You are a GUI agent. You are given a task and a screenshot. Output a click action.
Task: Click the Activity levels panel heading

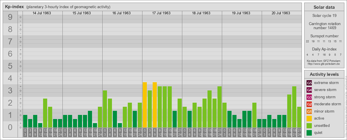tap(324, 74)
